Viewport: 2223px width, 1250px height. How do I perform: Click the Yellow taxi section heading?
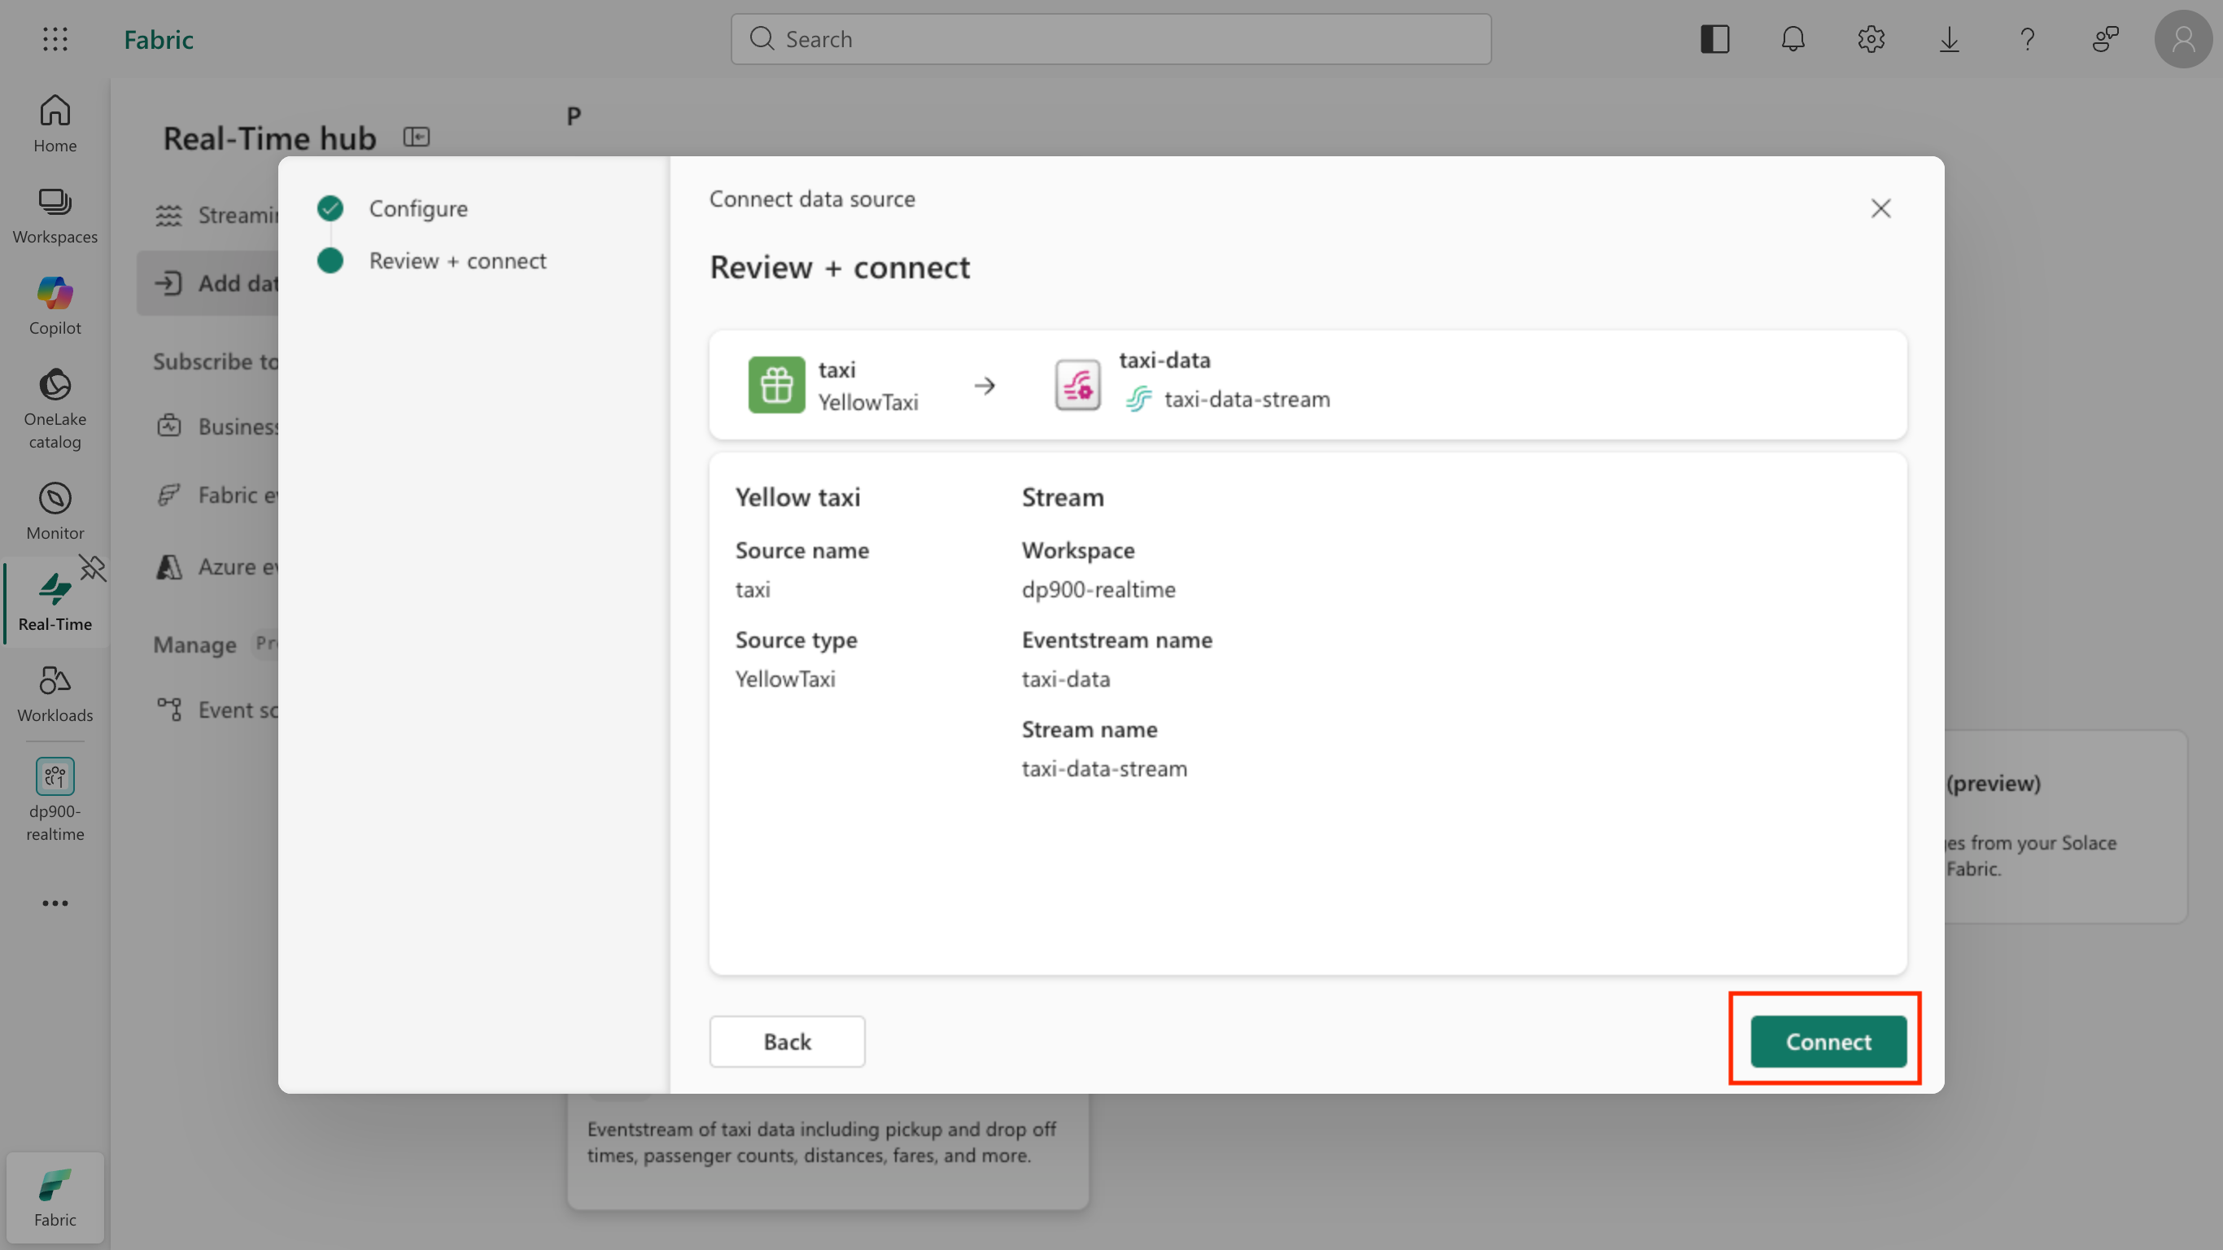pyautogui.click(x=797, y=498)
